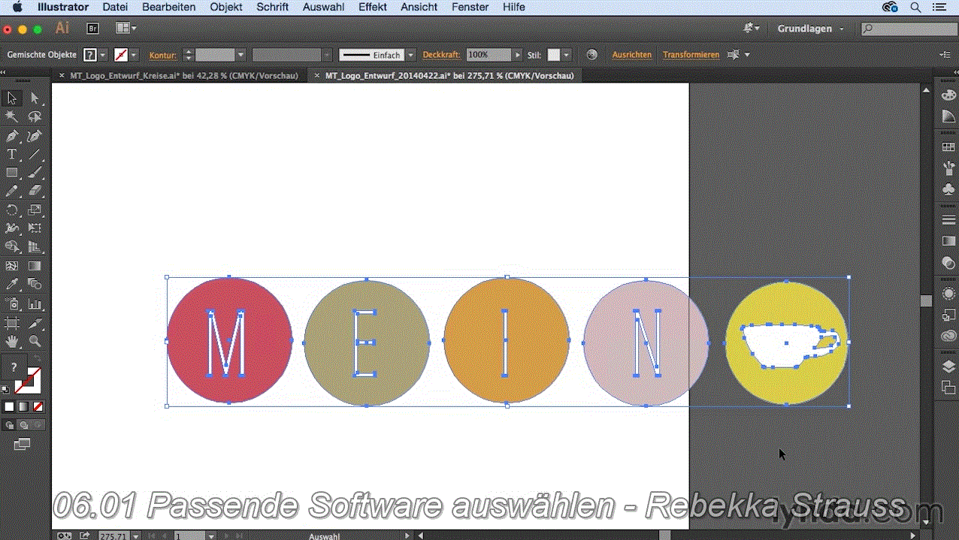Open the Einfach brush definition dropdown

click(x=410, y=55)
